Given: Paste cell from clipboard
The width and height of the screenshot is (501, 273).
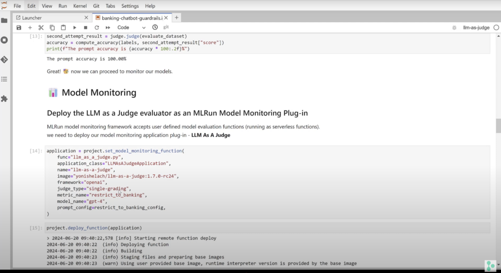Looking at the screenshot, I should click(63, 27).
